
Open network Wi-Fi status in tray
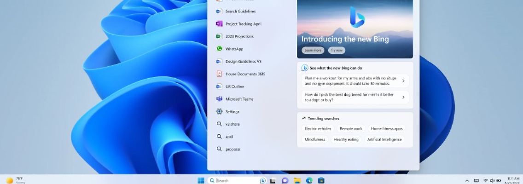pos(486,180)
